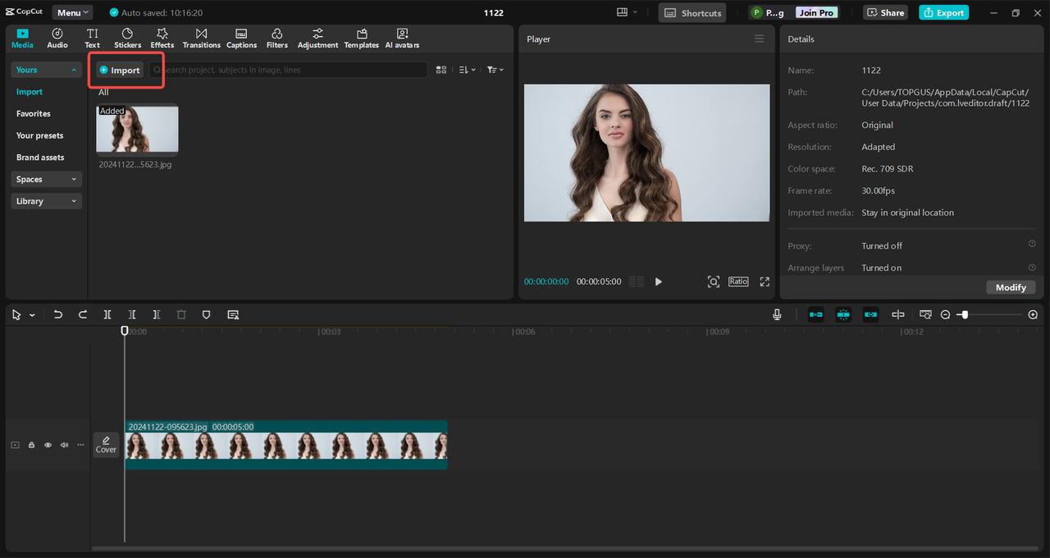Screen dimensions: 1050x558
Task: Show Arrange layers info icon
Action: [x=1032, y=267]
